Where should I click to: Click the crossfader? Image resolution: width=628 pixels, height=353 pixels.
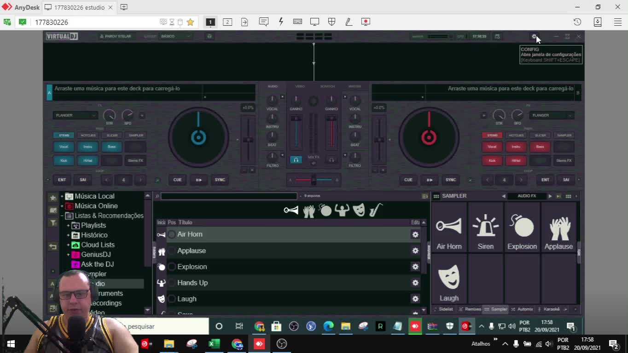click(x=313, y=180)
